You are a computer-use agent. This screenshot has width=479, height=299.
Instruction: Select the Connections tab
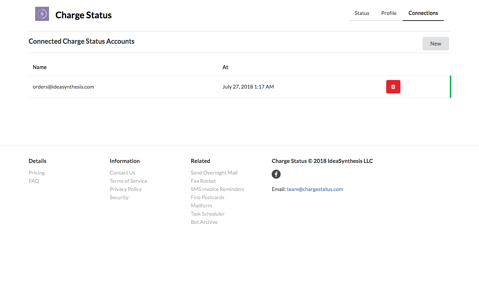coord(423,13)
